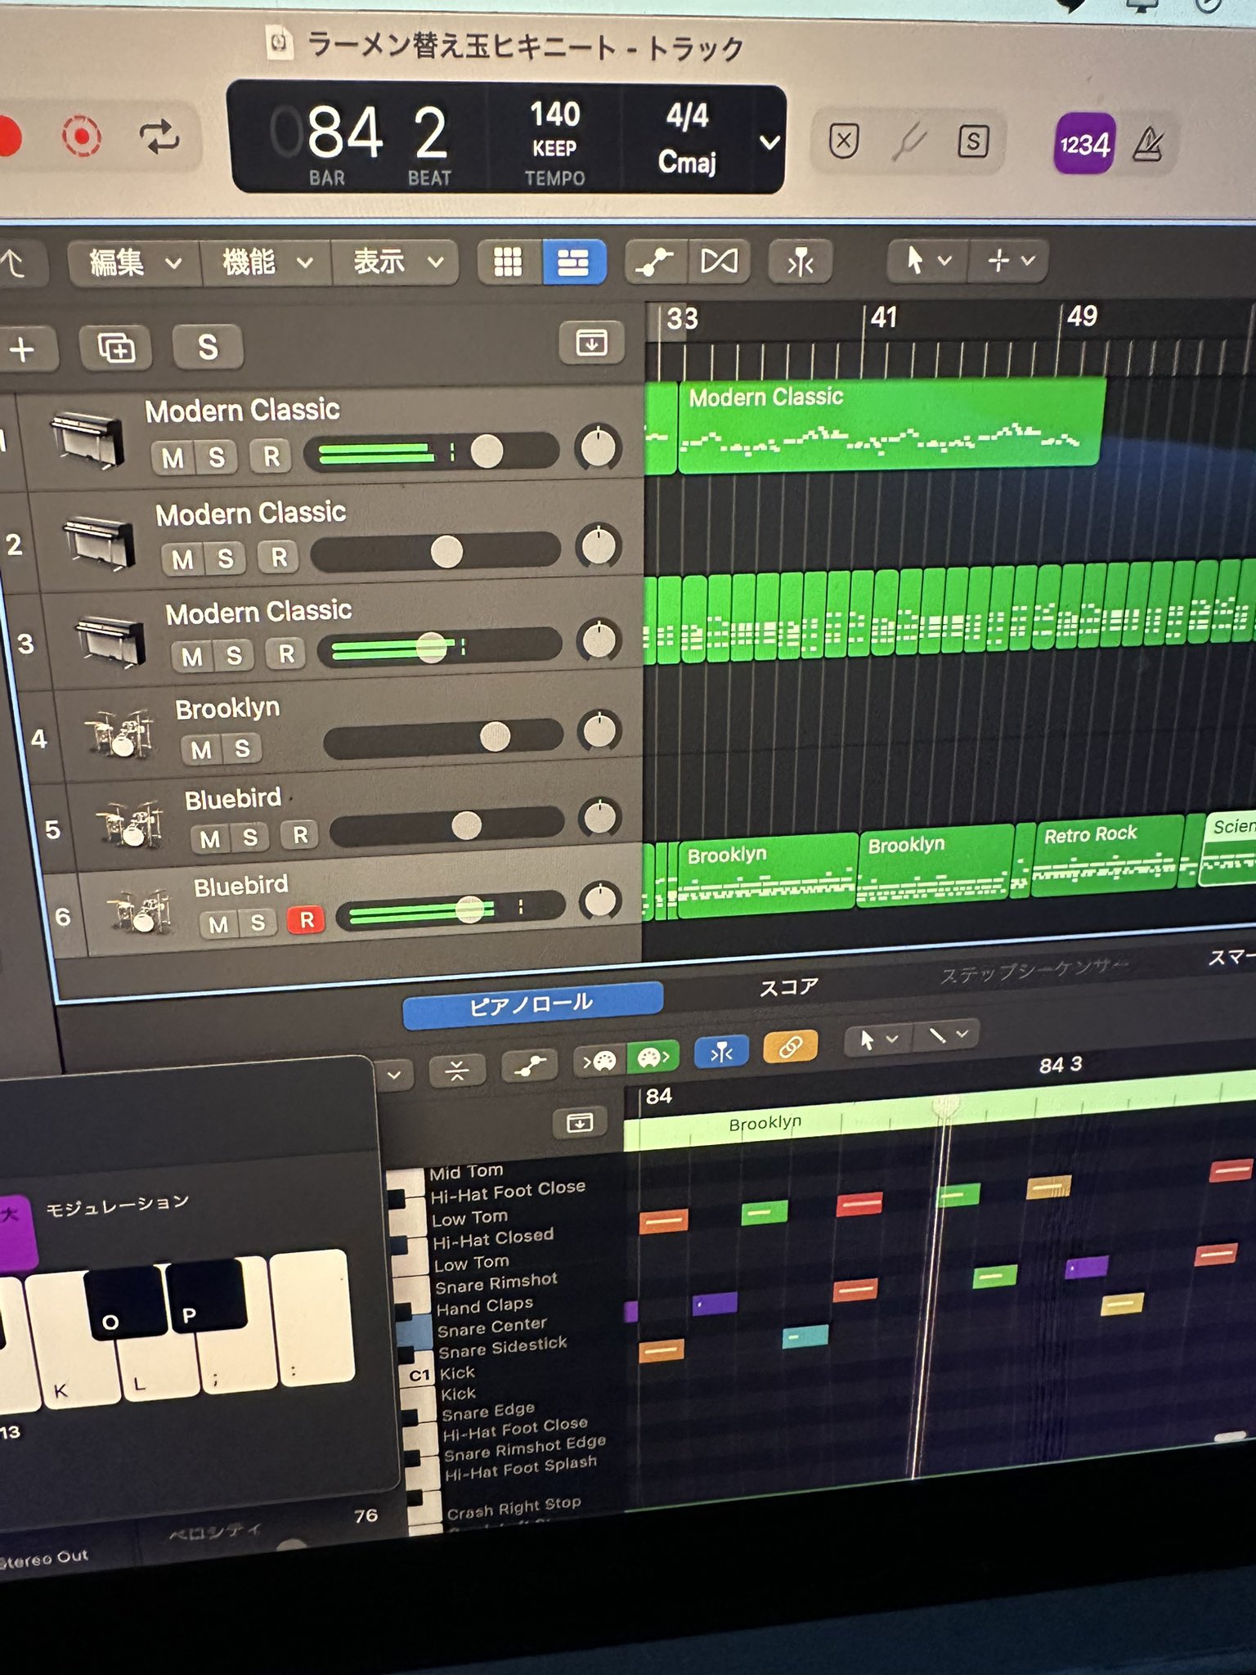Click the Hand Claps drum name

[485, 1306]
